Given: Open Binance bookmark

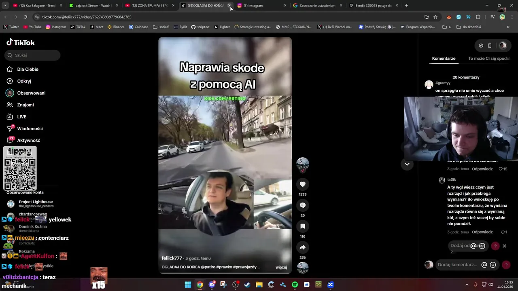Looking at the screenshot, I should click(x=116, y=27).
